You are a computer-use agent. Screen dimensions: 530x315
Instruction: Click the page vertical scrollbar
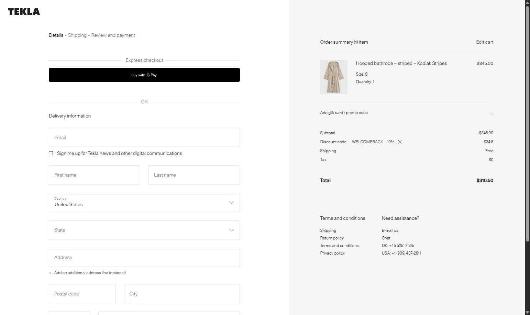(x=527, y=124)
